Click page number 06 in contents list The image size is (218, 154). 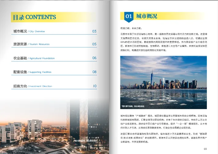point(95,58)
